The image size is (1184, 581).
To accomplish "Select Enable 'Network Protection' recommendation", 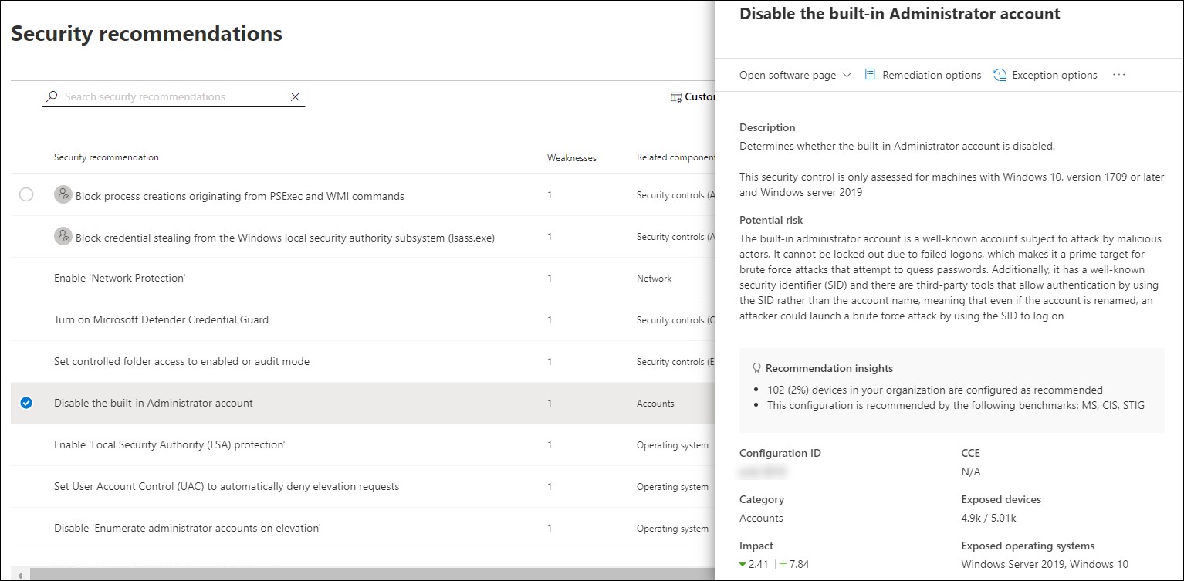I will [x=120, y=278].
